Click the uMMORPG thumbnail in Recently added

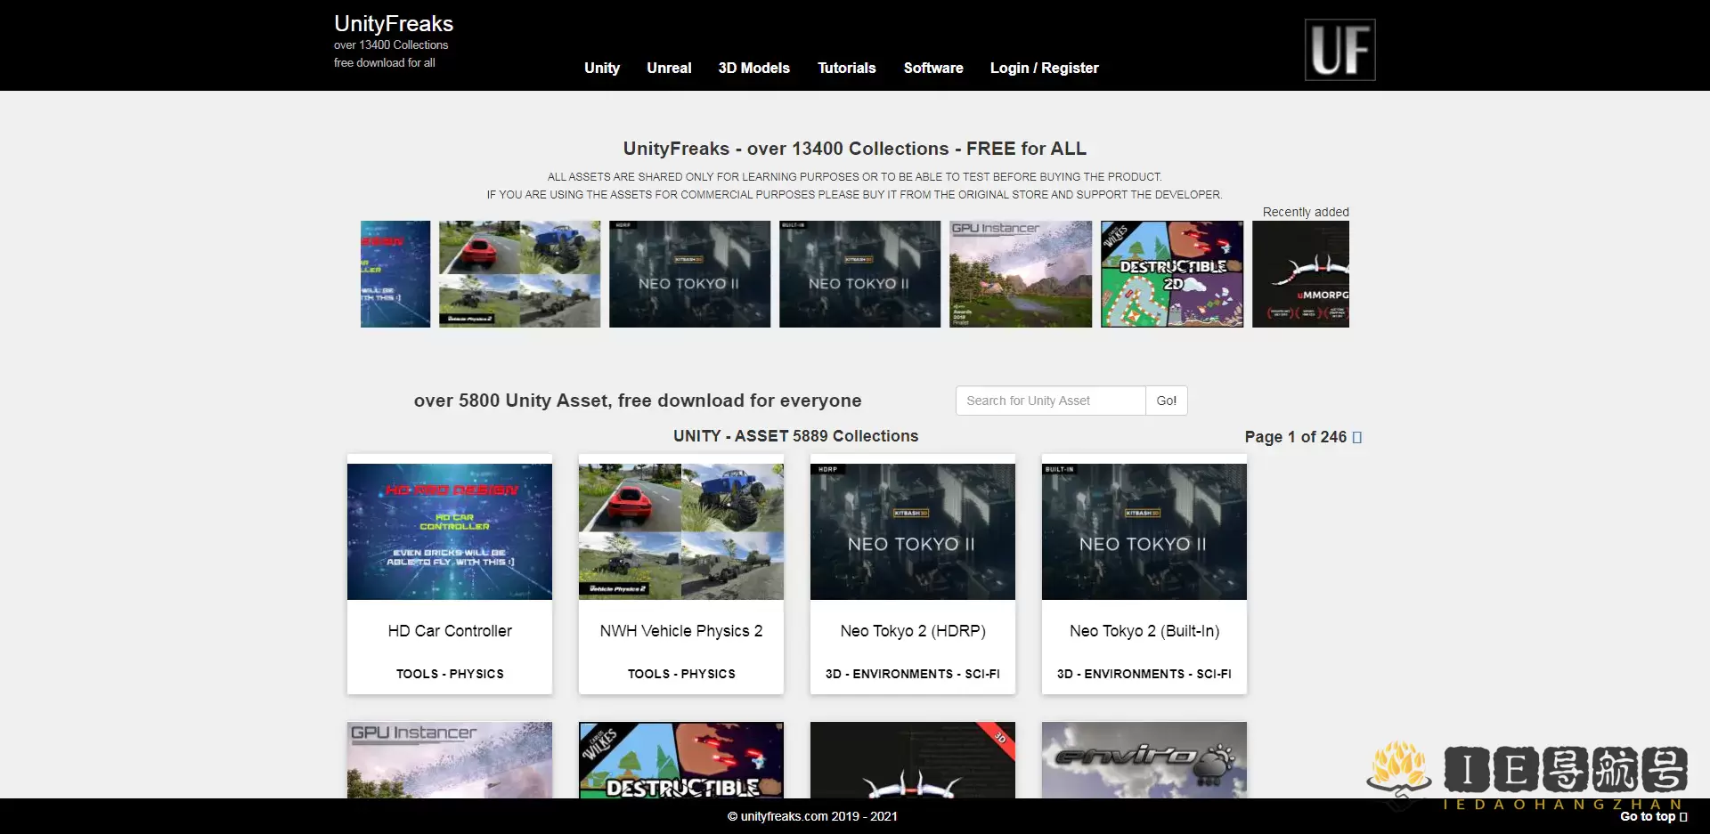click(x=1300, y=274)
